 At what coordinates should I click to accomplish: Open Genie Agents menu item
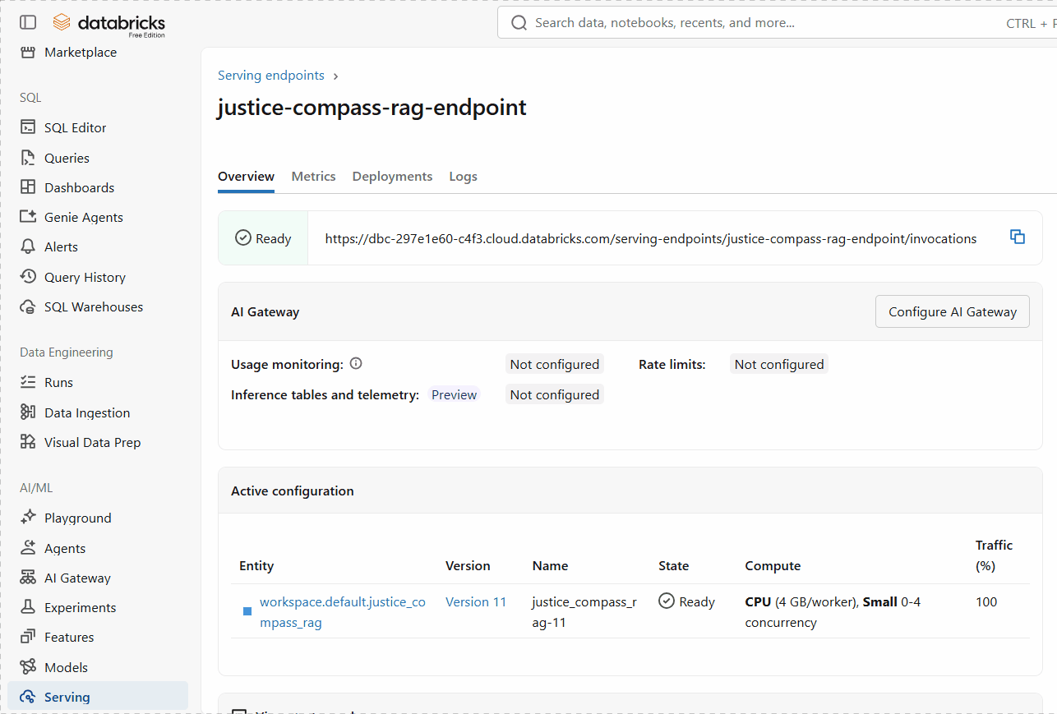point(84,218)
